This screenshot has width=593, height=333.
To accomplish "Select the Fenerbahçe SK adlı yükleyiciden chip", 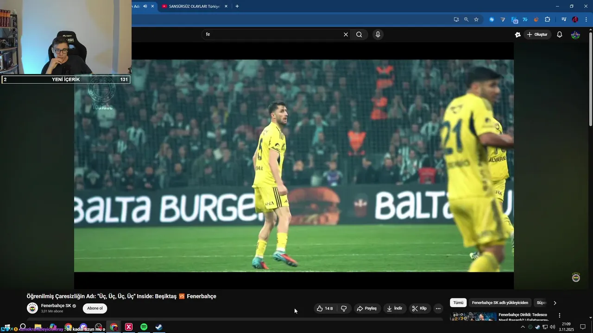I will 500,303.
